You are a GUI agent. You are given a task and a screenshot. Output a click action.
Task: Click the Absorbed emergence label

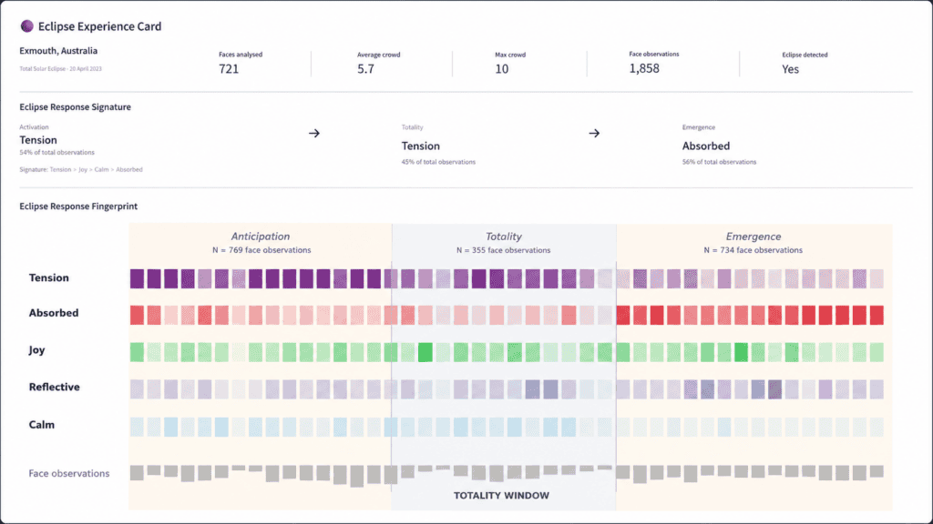click(x=706, y=146)
